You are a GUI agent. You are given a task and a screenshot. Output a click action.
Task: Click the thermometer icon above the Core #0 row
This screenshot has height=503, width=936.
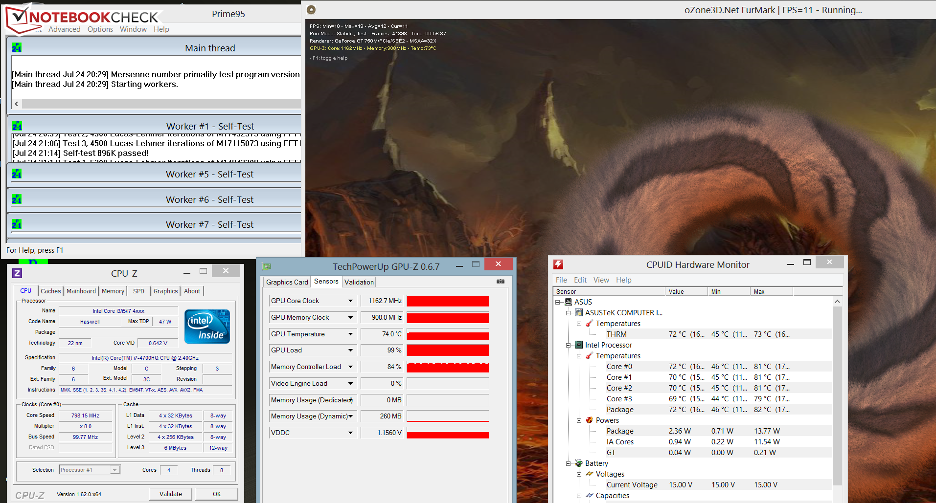coord(590,356)
